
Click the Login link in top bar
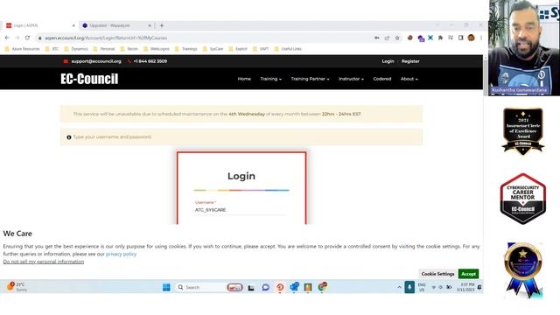[388, 61]
